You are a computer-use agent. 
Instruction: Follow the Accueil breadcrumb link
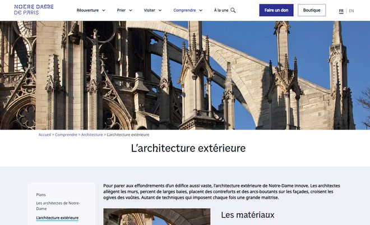(45, 135)
